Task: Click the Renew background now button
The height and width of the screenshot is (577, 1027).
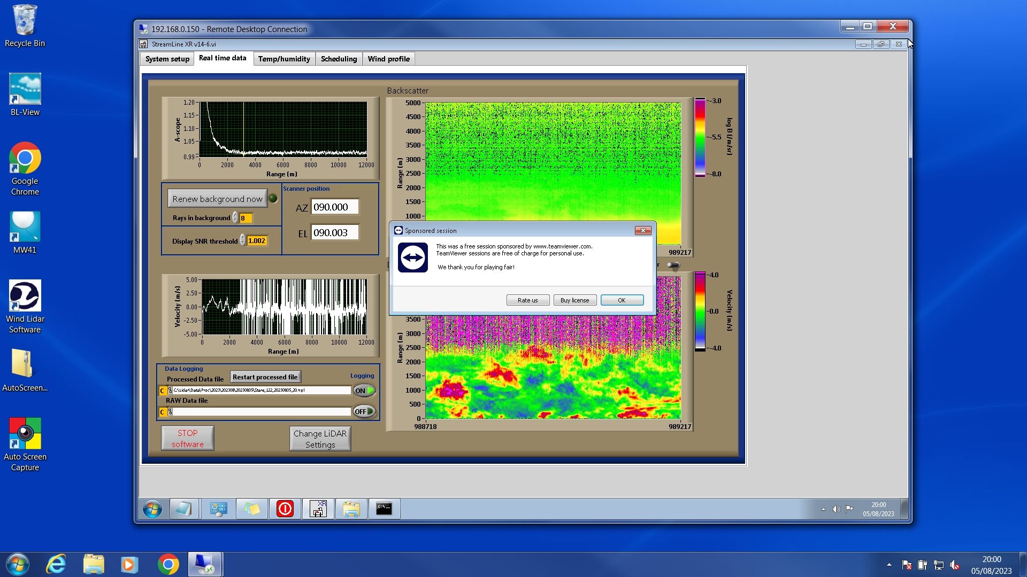Action: coord(217,199)
